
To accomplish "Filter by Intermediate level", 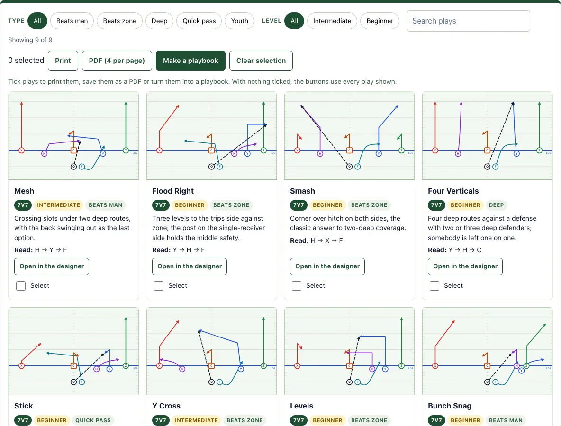I will click(332, 21).
